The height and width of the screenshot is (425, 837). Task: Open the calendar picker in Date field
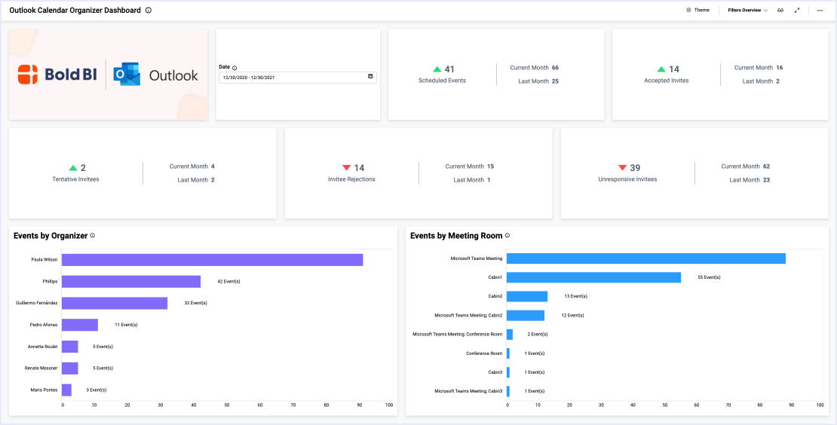[x=370, y=77]
